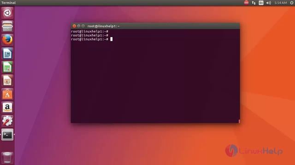Click the terminal scrollbar handle
The image size is (295, 165).
click(x=239, y=121)
